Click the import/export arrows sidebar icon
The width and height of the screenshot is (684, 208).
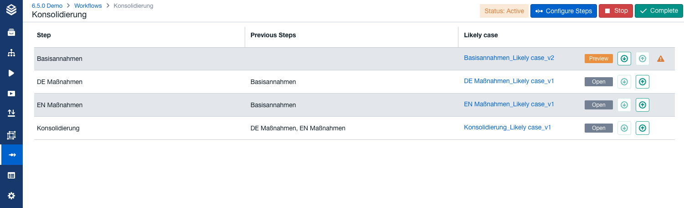point(11,113)
